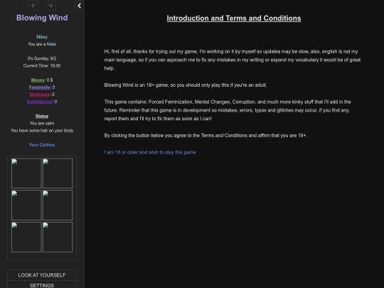The width and height of the screenshot is (384, 288).
Task: Collapse the sidebar with the chevron toggle
Action: tap(79, 6)
